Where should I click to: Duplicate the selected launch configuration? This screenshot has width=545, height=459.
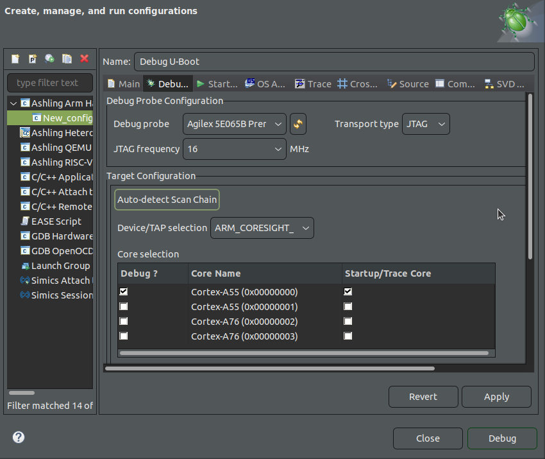[x=67, y=59]
